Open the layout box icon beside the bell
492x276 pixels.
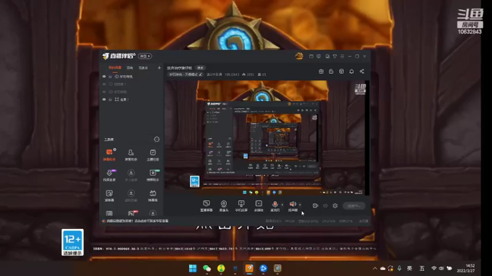click(x=341, y=71)
